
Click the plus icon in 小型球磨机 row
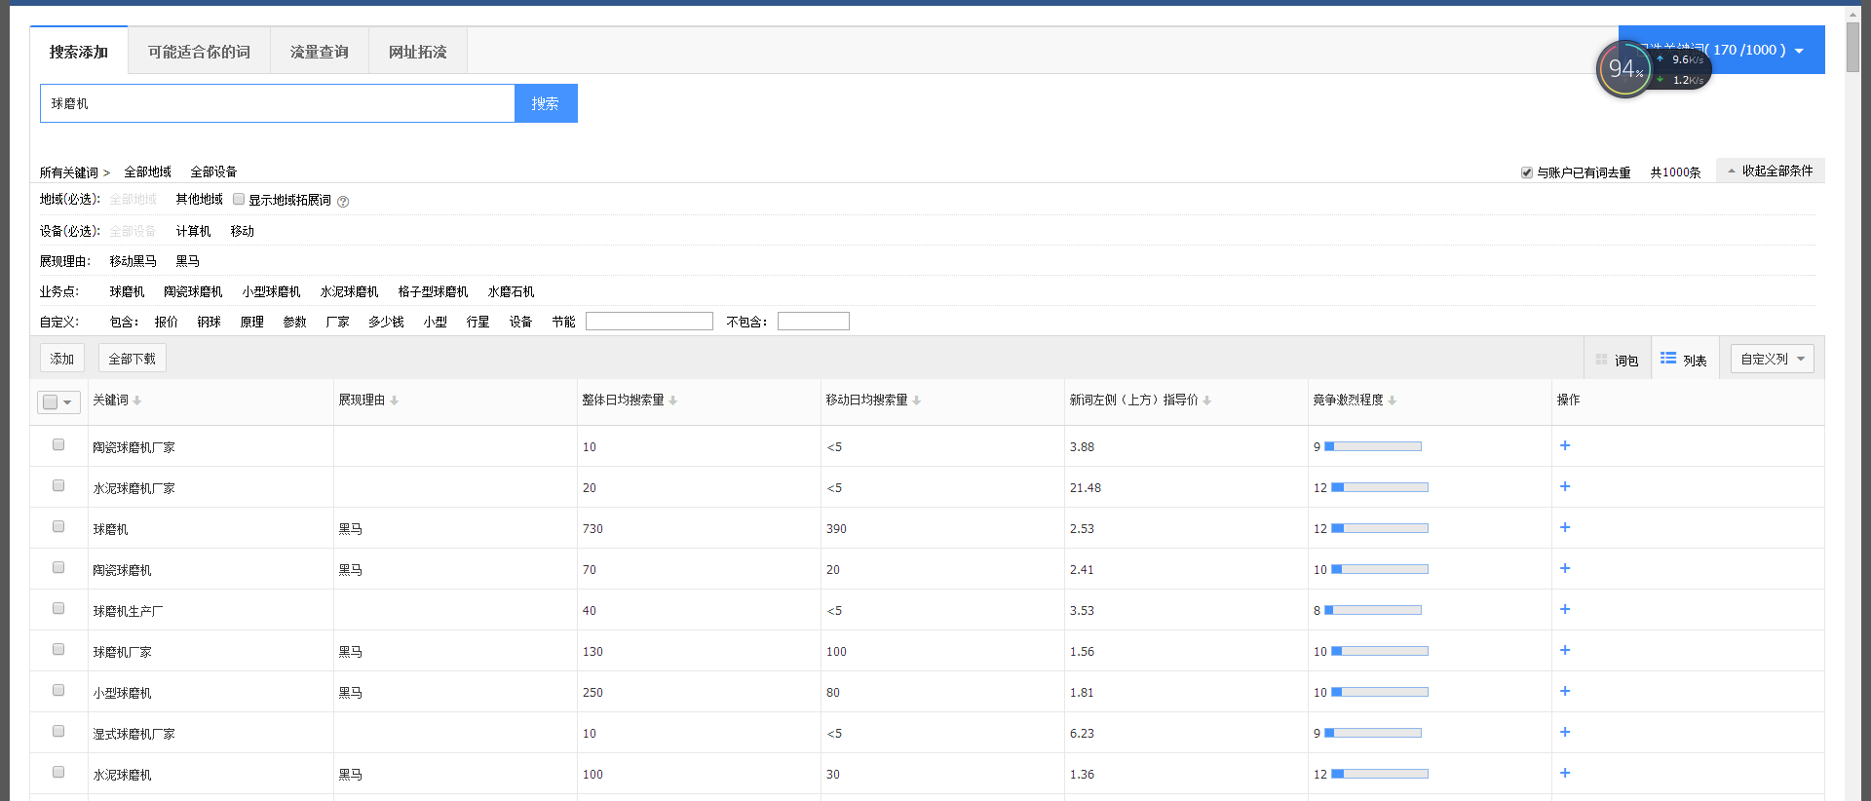click(x=1564, y=691)
